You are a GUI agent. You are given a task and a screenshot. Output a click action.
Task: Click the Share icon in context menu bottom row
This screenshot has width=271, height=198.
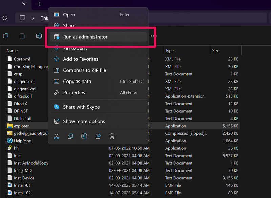click(98, 136)
